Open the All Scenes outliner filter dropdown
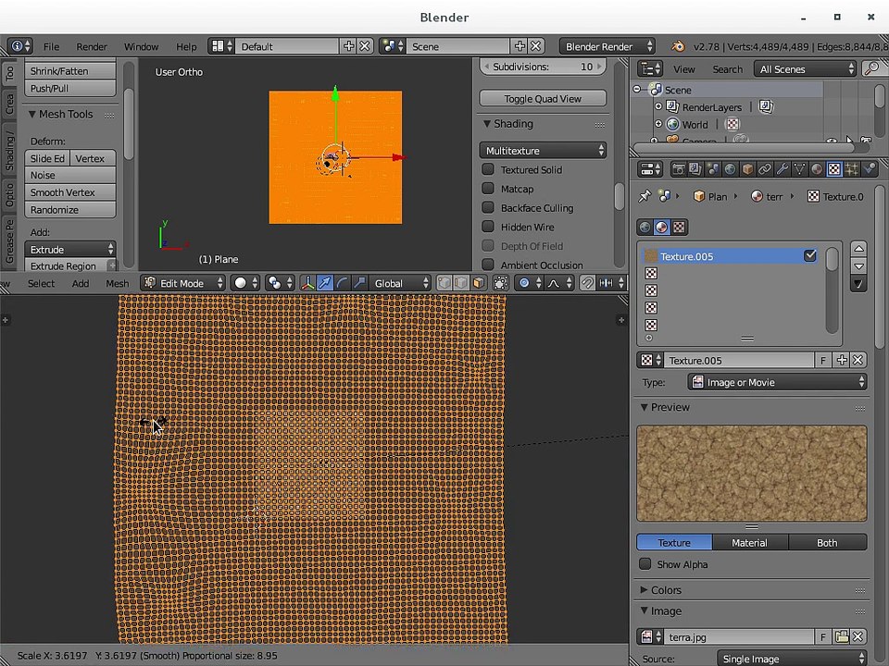 pos(805,69)
